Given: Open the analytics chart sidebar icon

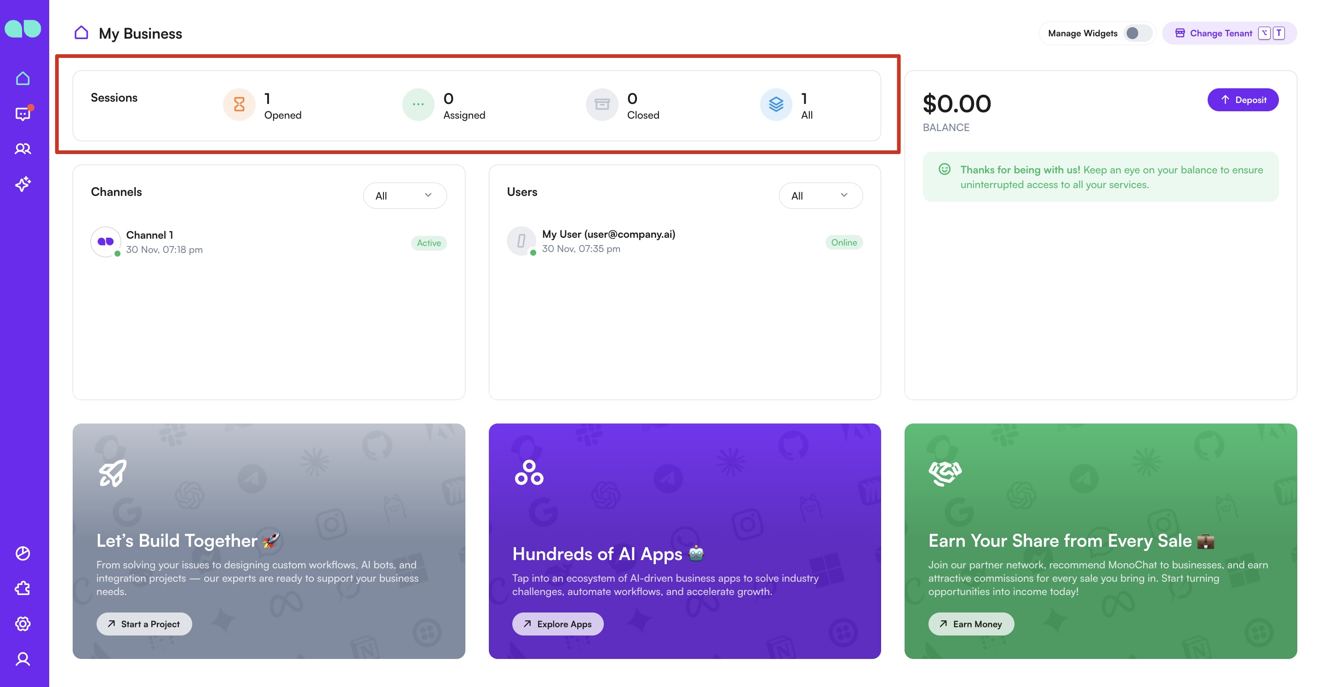Looking at the screenshot, I should 23,554.
